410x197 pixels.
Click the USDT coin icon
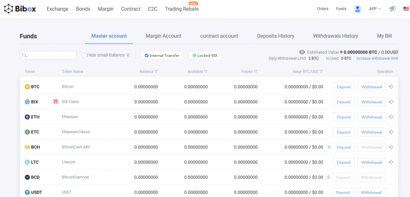click(27, 193)
